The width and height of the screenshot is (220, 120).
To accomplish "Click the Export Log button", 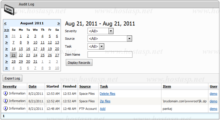I will [x=12, y=78].
